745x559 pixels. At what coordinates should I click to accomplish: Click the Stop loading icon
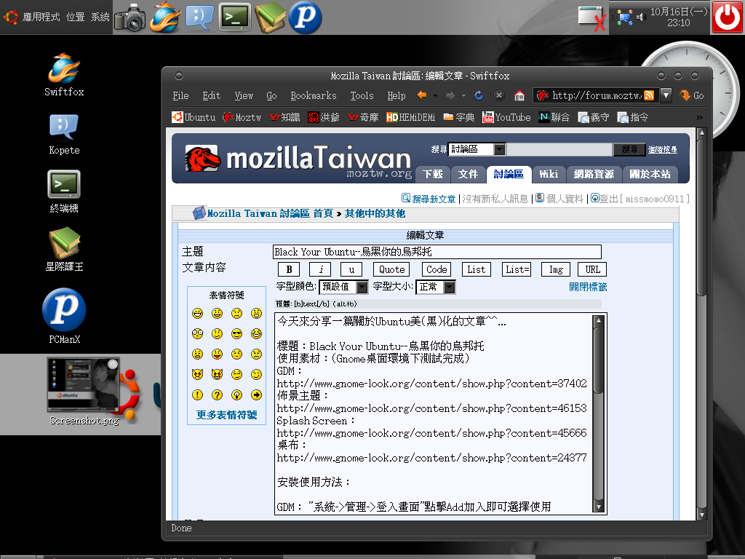coord(499,95)
